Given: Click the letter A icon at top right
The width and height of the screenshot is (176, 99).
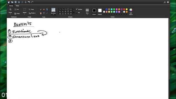Looking at the screenshot, I should pos(164,2).
